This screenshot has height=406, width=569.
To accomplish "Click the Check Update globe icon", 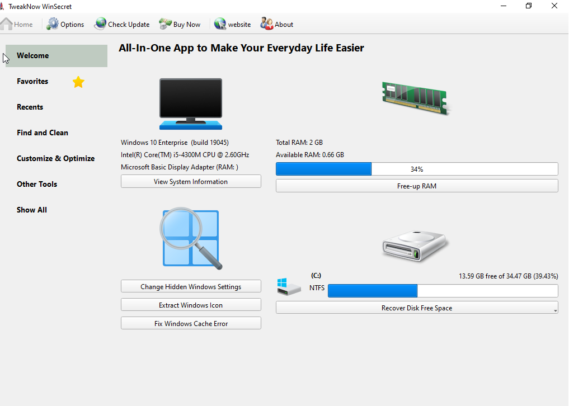I will tap(100, 24).
